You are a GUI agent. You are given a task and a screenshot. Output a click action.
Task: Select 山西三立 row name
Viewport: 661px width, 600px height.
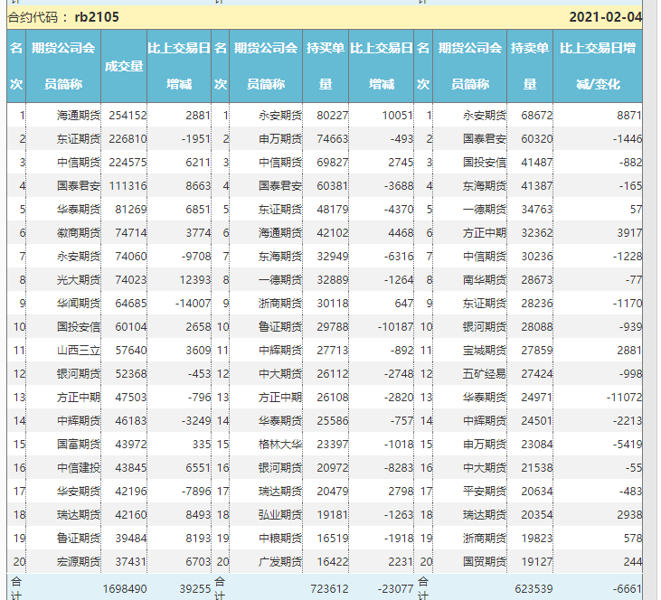pos(79,351)
